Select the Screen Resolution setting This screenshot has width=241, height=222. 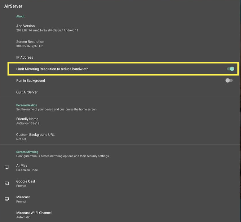(30, 44)
